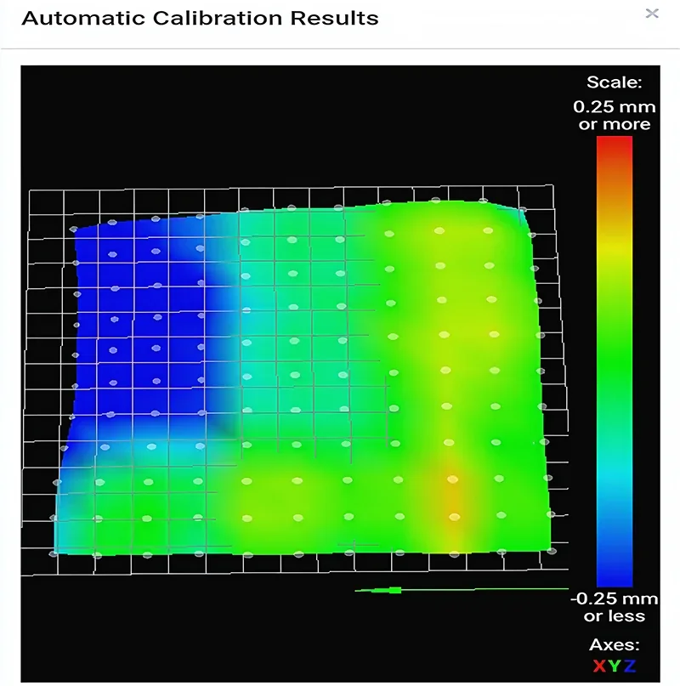The height and width of the screenshot is (686, 680).
Task: Click the small green indicator bar below the mesh
Action: click(393, 588)
